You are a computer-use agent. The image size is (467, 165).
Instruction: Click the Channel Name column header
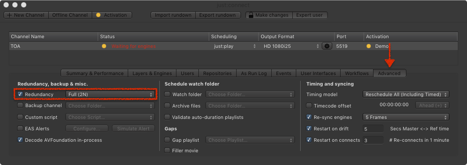(x=53, y=36)
